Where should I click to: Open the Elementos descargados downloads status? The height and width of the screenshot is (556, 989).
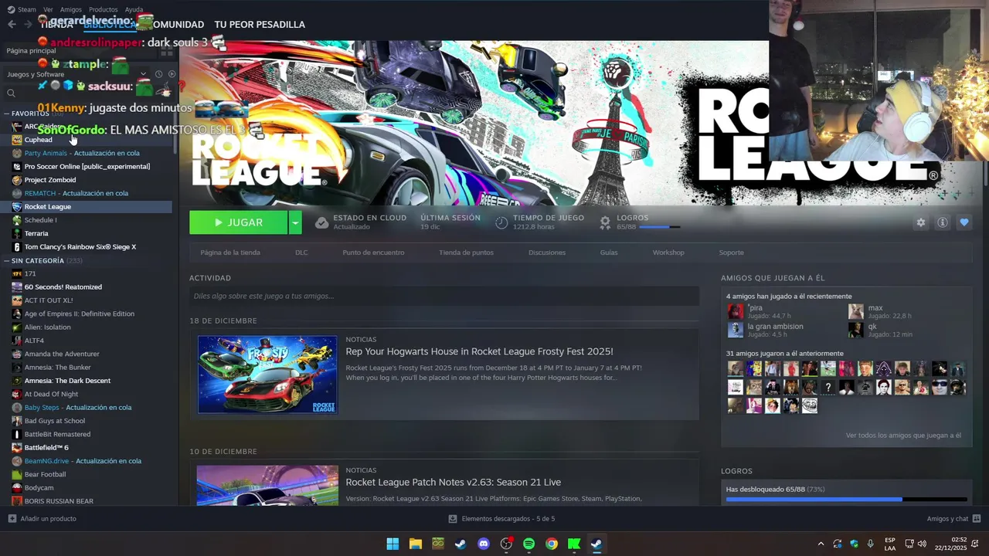tap(502, 519)
